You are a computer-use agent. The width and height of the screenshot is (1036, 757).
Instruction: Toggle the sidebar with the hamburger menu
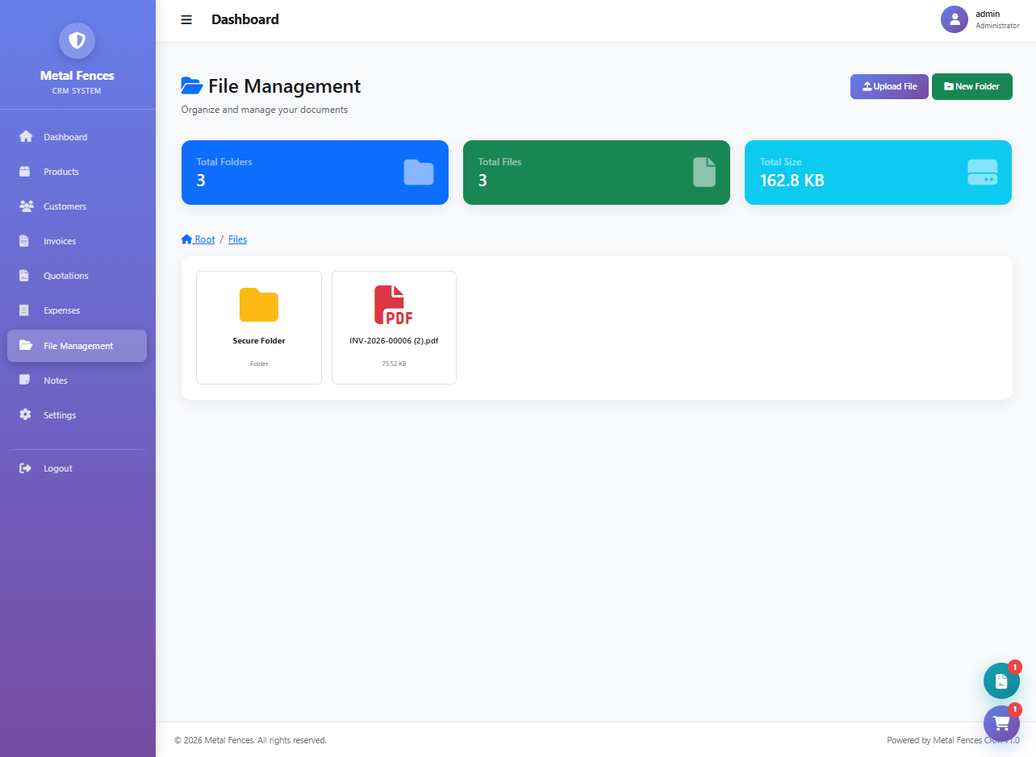click(186, 19)
